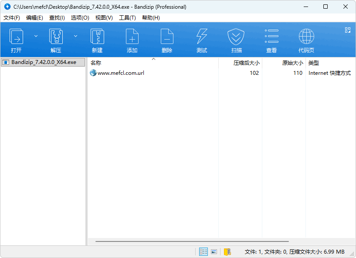
Task: Maximize the Bandizip window
Action: pos(325,7)
